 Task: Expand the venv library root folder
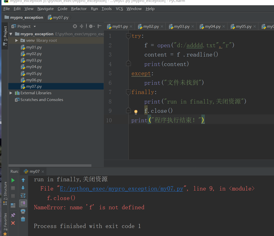click(x=16, y=40)
